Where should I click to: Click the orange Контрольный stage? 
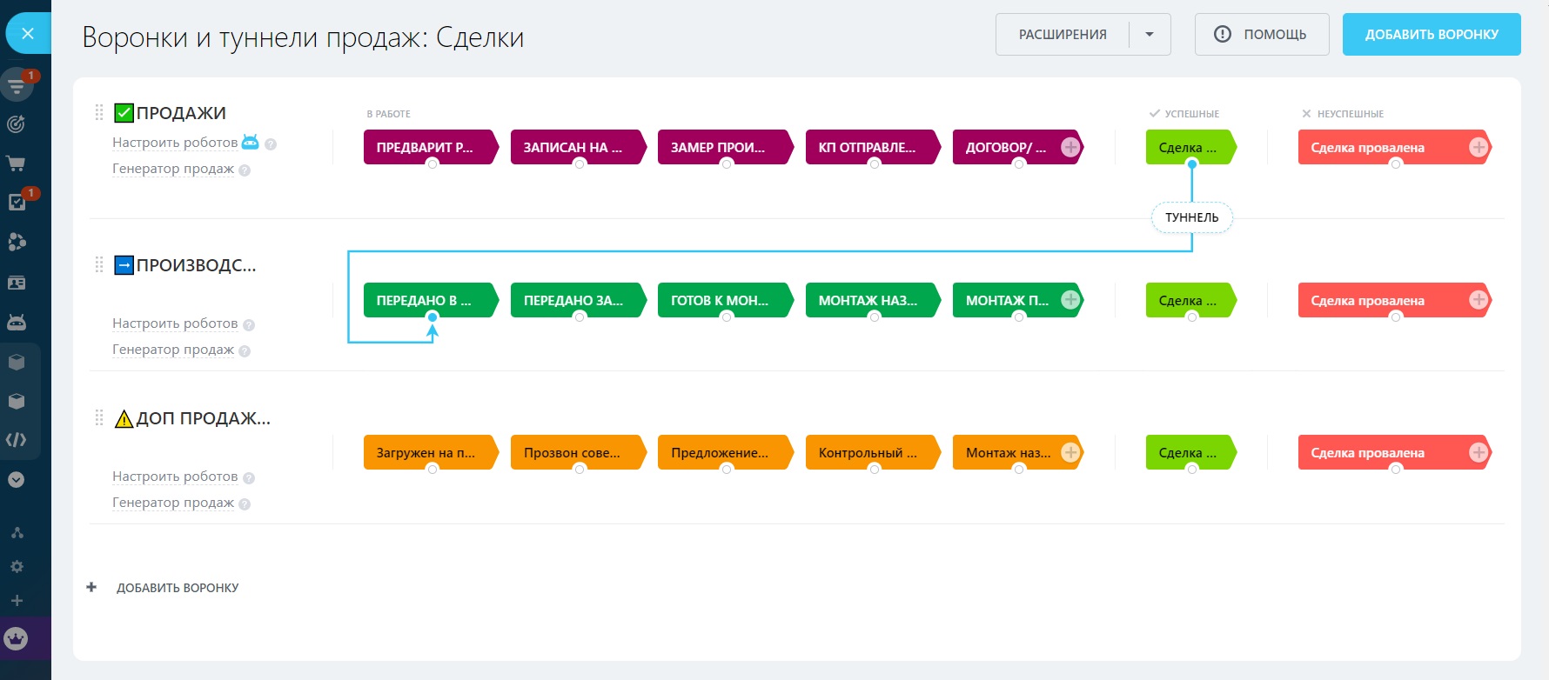coord(870,452)
